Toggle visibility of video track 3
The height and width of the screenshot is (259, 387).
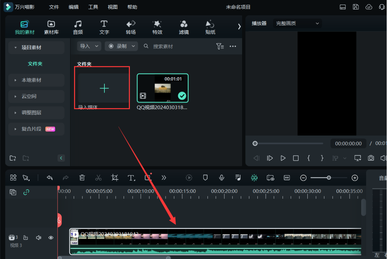[x=51, y=238]
